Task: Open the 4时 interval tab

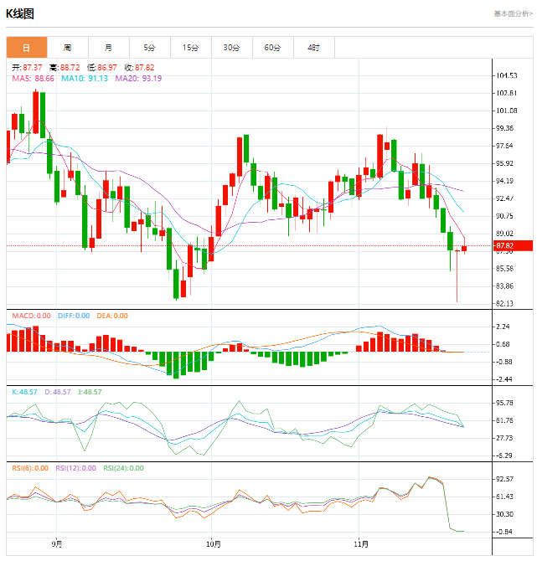Action: click(x=314, y=47)
